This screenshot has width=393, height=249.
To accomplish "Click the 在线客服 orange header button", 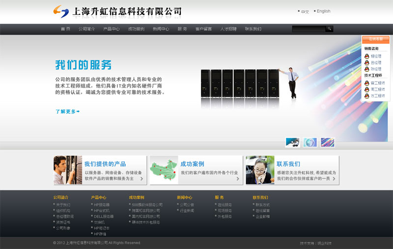I will click(376, 39).
